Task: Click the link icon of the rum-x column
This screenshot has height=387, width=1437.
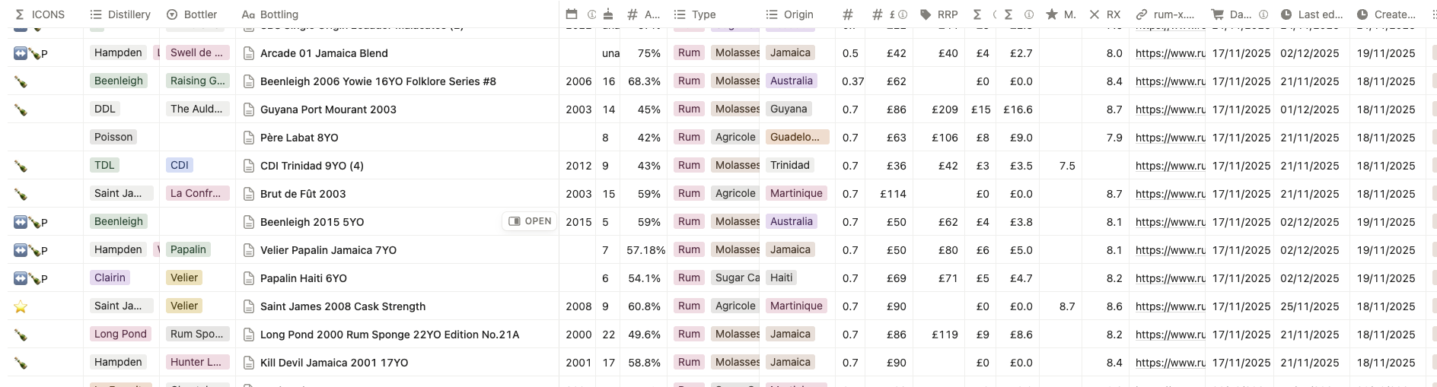Action: [x=1142, y=14]
